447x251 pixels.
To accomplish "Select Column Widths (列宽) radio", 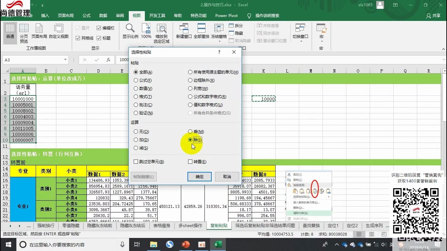I will tap(198, 89).
